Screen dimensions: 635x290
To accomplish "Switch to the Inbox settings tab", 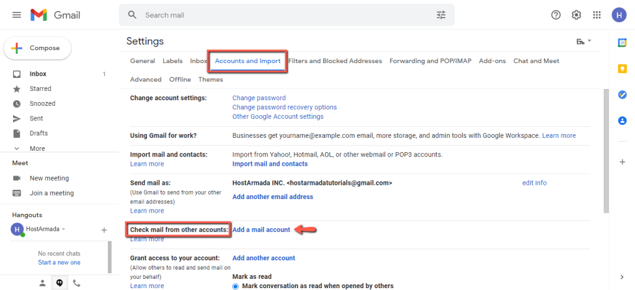I will [198, 61].
